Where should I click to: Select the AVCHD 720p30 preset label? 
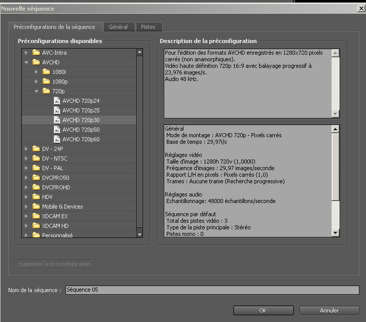coord(81,120)
